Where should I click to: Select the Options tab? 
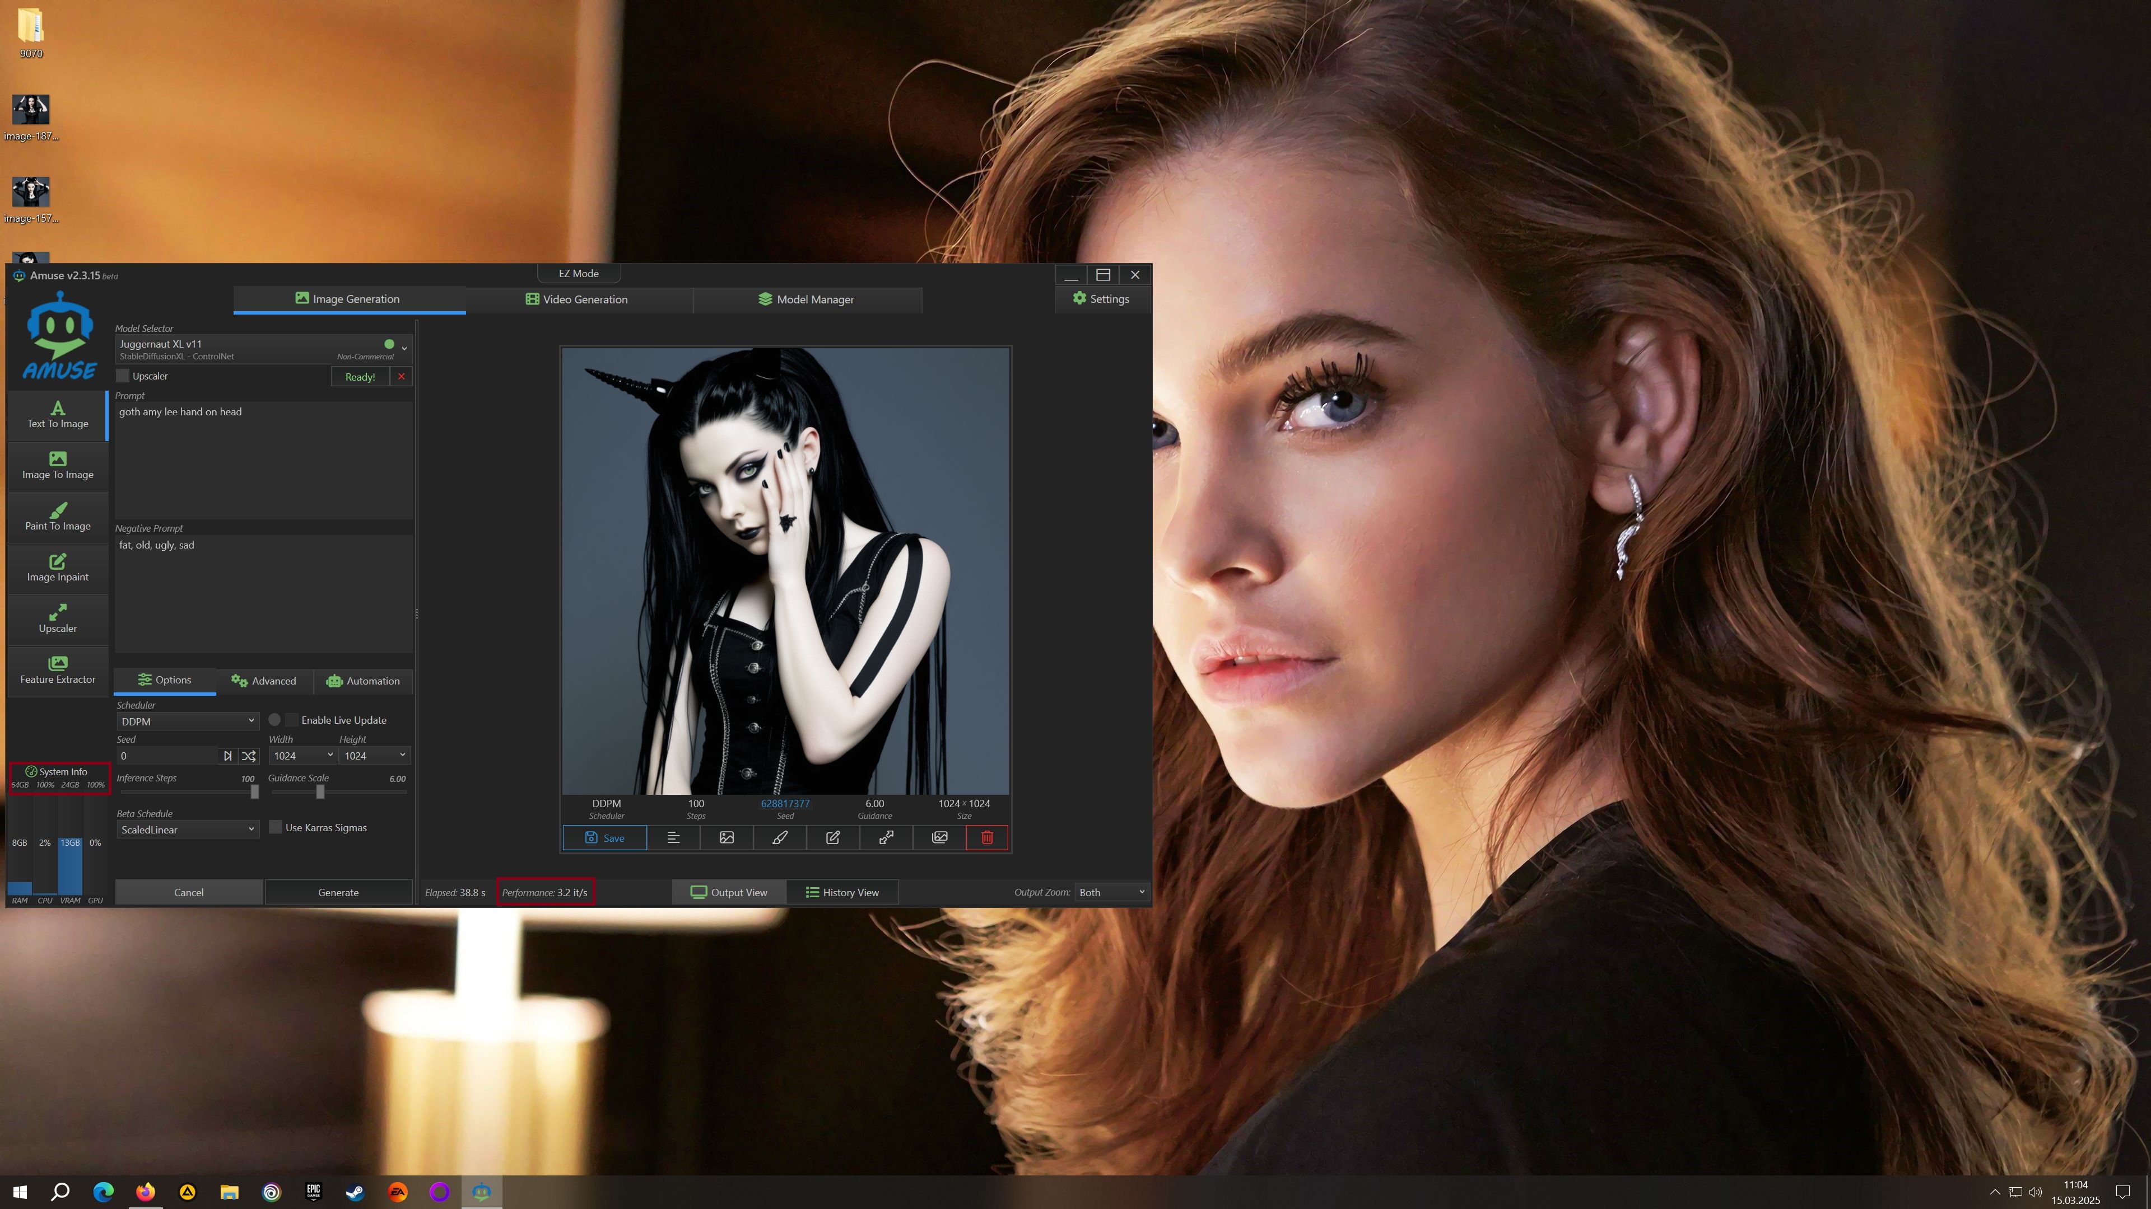point(165,680)
